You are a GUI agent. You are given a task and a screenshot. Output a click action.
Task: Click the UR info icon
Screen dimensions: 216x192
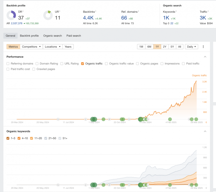pyautogui.click(x=59, y=11)
